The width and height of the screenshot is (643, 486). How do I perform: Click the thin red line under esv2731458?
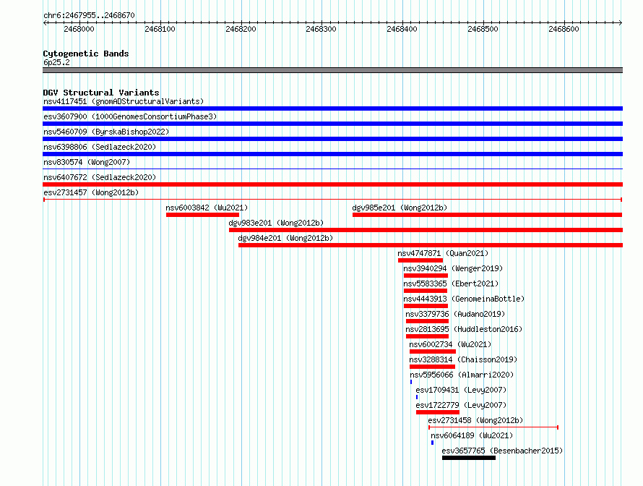coord(493,427)
